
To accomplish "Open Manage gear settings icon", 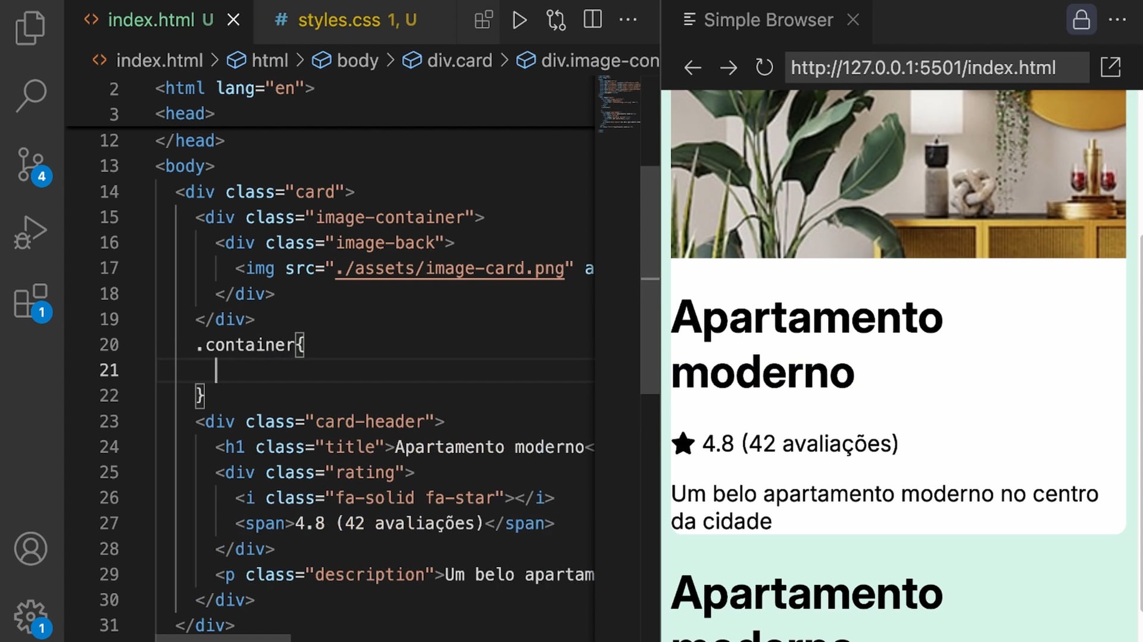I will tap(30, 616).
